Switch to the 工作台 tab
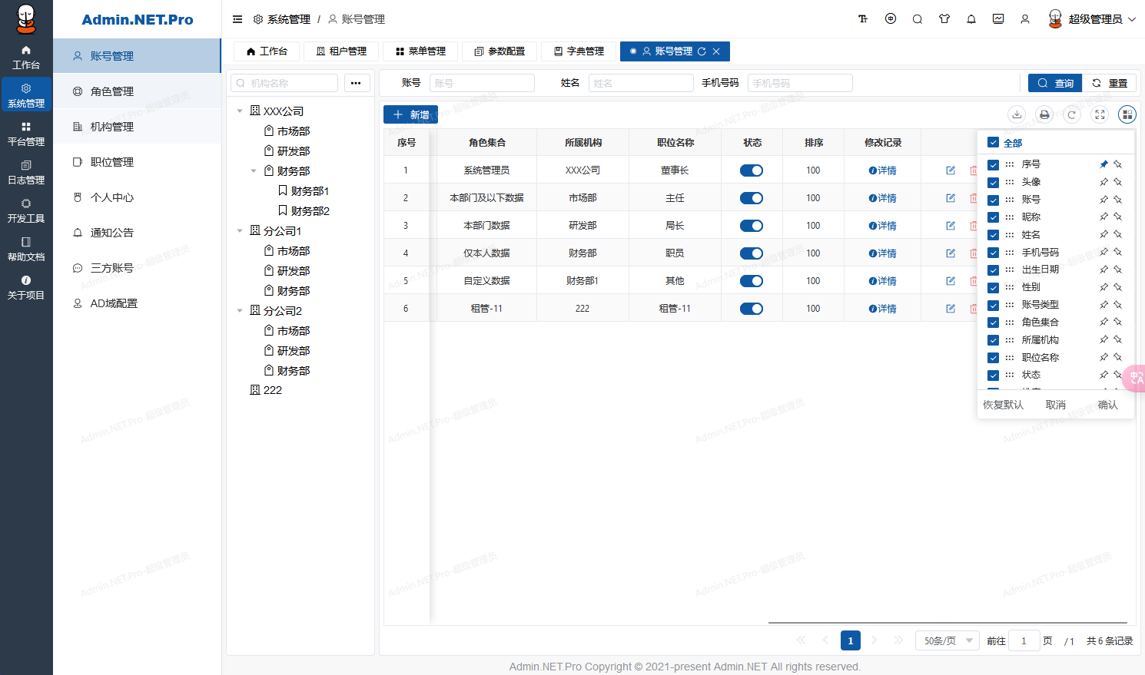This screenshot has height=675, width=1145. point(267,51)
